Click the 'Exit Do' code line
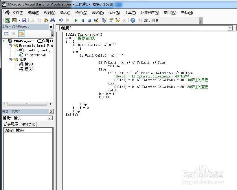237x190 pixels. click(113, 66)
